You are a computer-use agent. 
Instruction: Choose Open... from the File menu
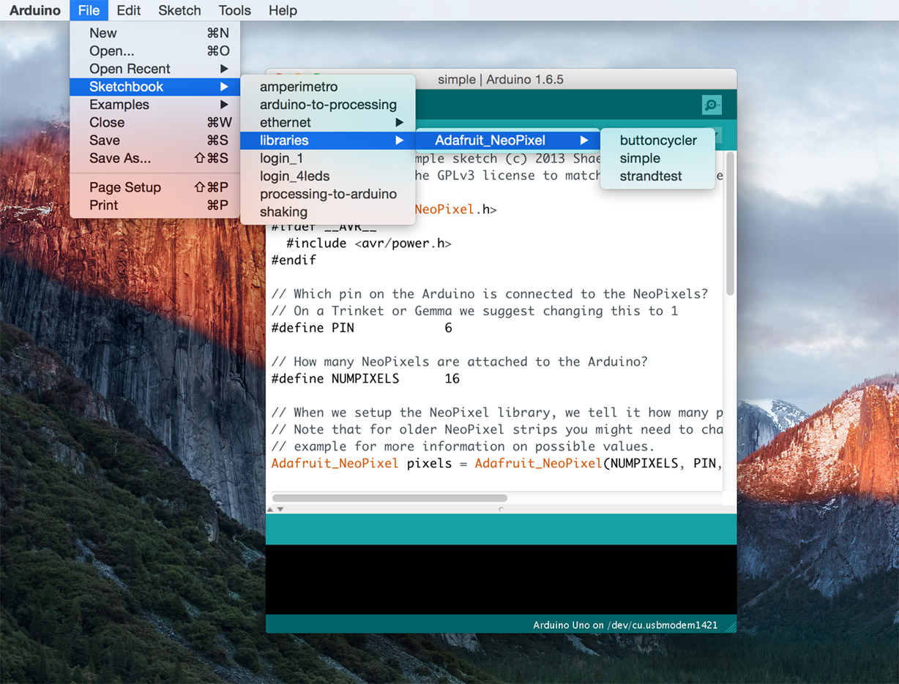click(x=155, y=51)
